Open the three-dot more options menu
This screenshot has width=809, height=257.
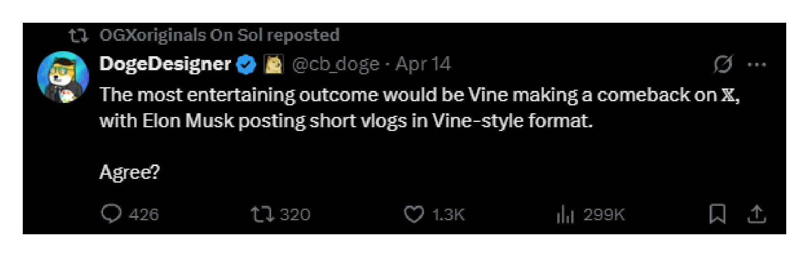click(x=757, y=65)
